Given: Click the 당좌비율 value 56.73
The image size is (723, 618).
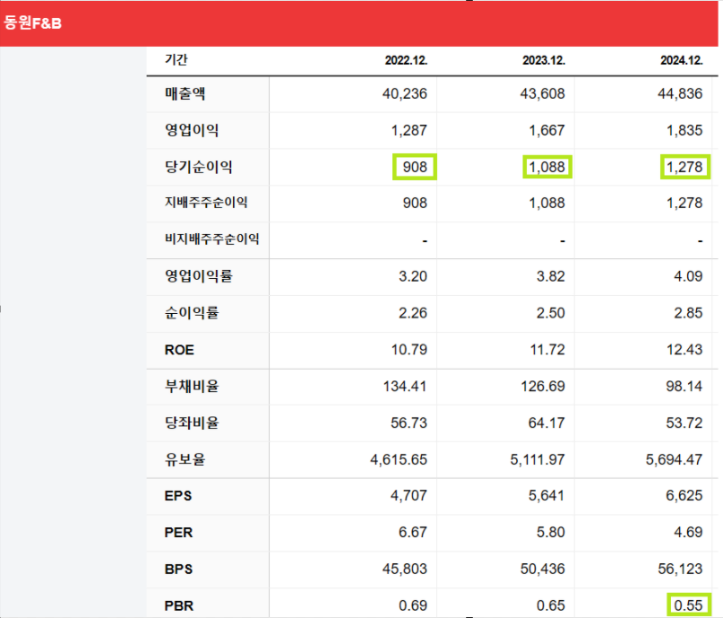Looking at the screenshot, I should [x=409, y=422].
